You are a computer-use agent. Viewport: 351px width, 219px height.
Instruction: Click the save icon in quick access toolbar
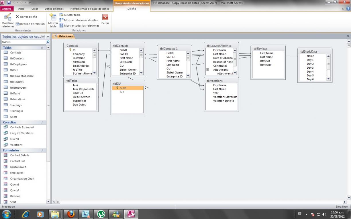tap(9, 3)
